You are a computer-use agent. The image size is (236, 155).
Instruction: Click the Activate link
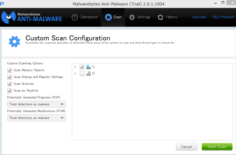point(199,17)
